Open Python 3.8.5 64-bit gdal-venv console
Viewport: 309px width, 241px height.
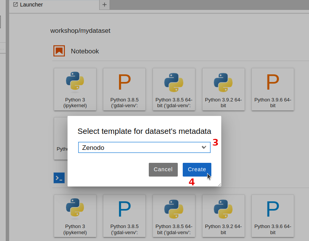click(174, 216)
